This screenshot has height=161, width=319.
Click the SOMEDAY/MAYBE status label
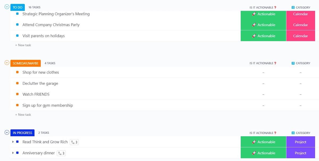[26, 63]
